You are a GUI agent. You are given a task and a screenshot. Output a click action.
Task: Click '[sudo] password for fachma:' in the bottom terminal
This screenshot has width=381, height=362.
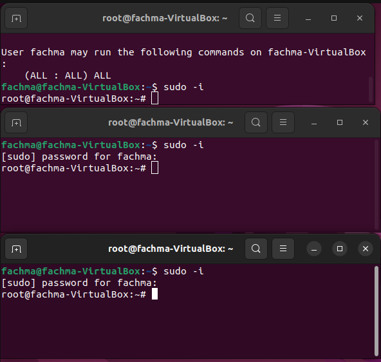click(x=79, y=283)
